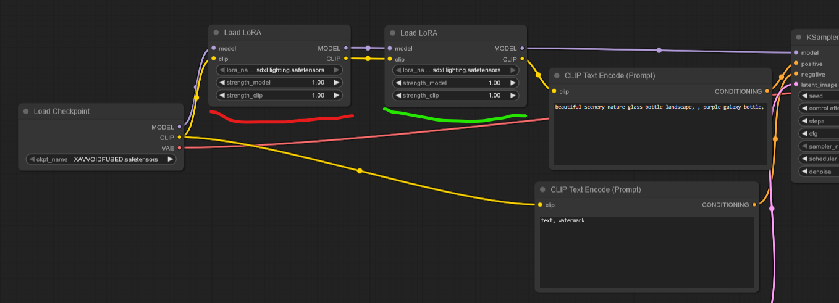Viewport: 839px width, 303px height.
Task: Click strength_clip value 1.00 in second Load LoRA
Action: [x=494, y=96]
